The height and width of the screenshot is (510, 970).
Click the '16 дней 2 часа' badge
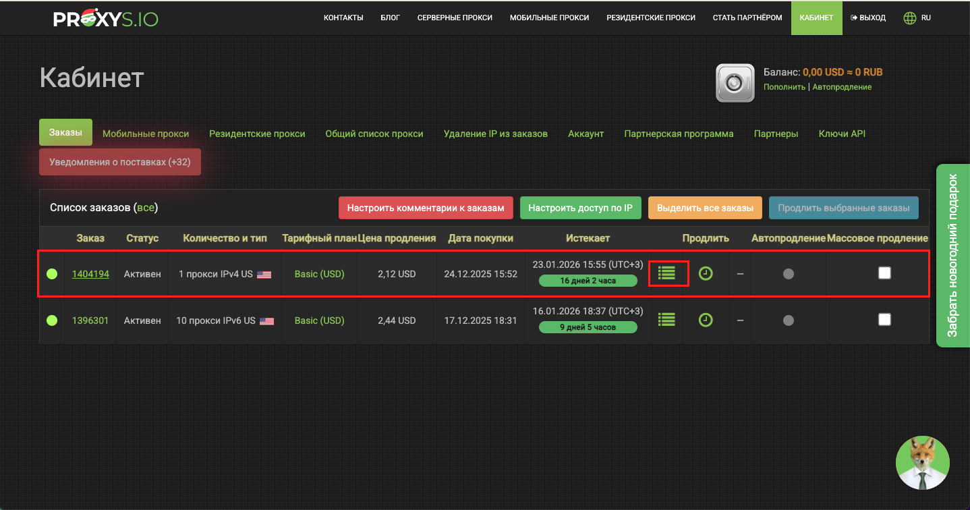[x=588, y=281]
